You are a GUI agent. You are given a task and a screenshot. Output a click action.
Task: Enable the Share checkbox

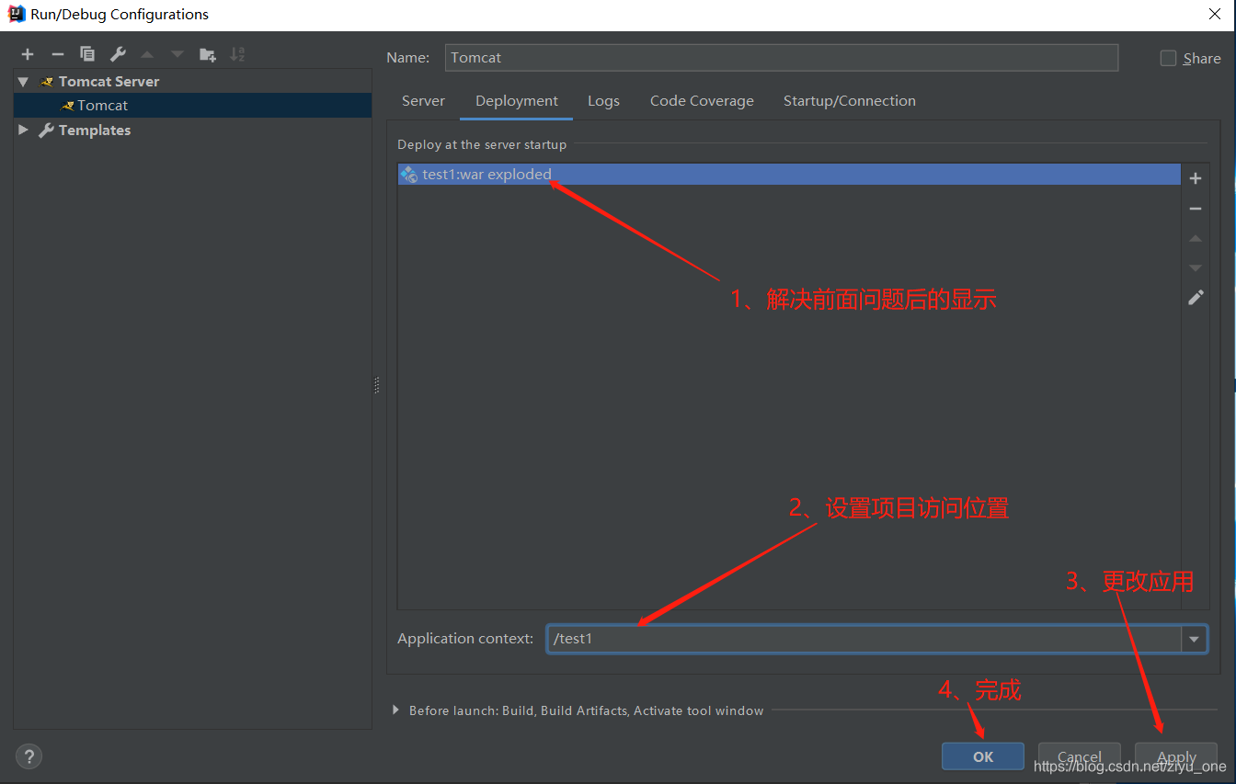coord(1168,58)
